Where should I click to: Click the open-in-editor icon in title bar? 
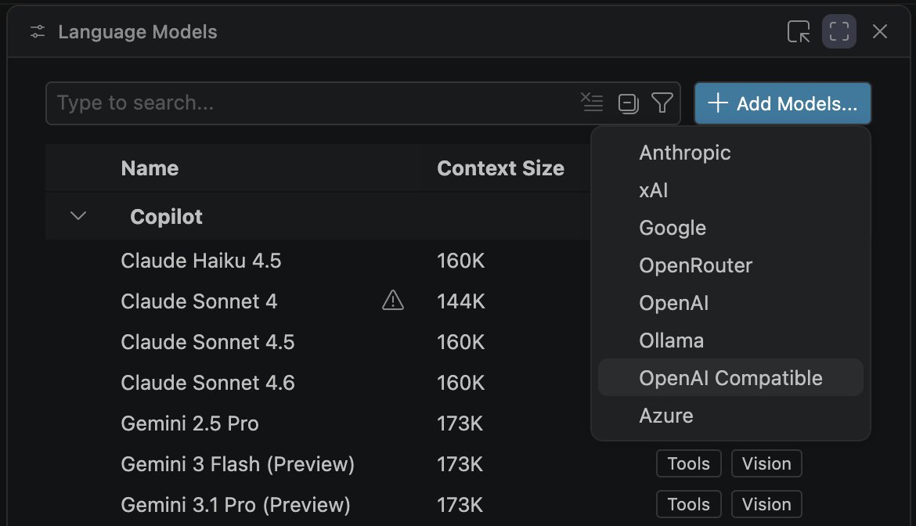[799, 31]
